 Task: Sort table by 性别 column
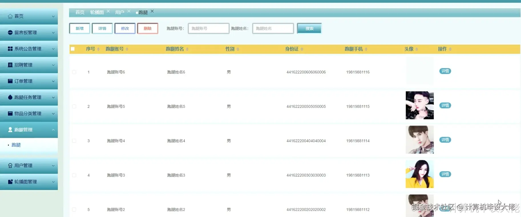pos(238,49)
